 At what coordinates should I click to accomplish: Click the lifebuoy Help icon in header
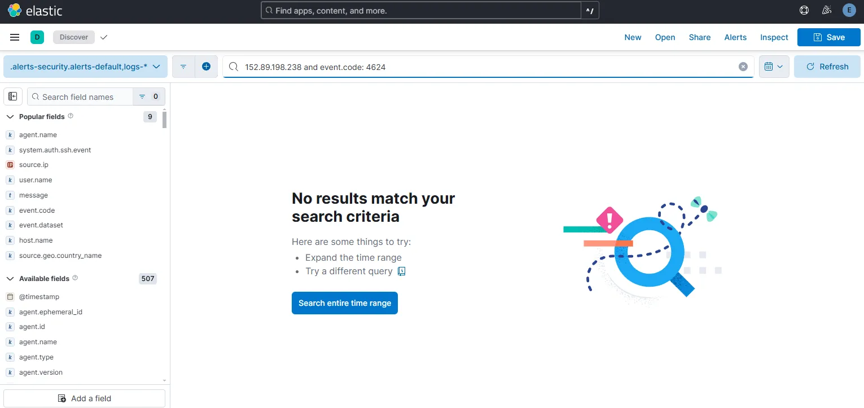pyautogui.click(x=804, y=10)
